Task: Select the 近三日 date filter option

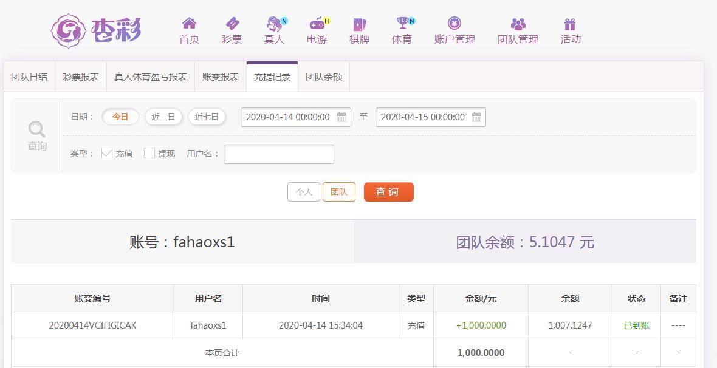Action: tap(163, 117)
